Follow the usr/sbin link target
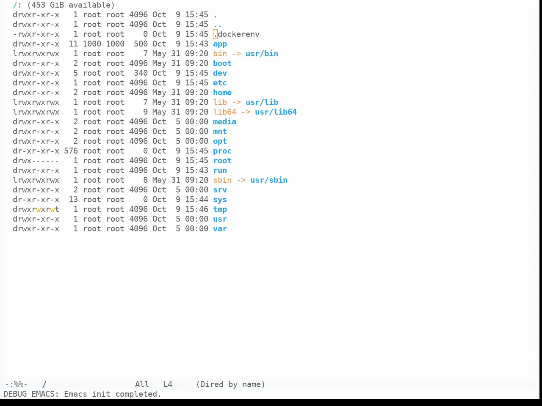The height and width of the screenshot is (406, 542). coord(269,180)
